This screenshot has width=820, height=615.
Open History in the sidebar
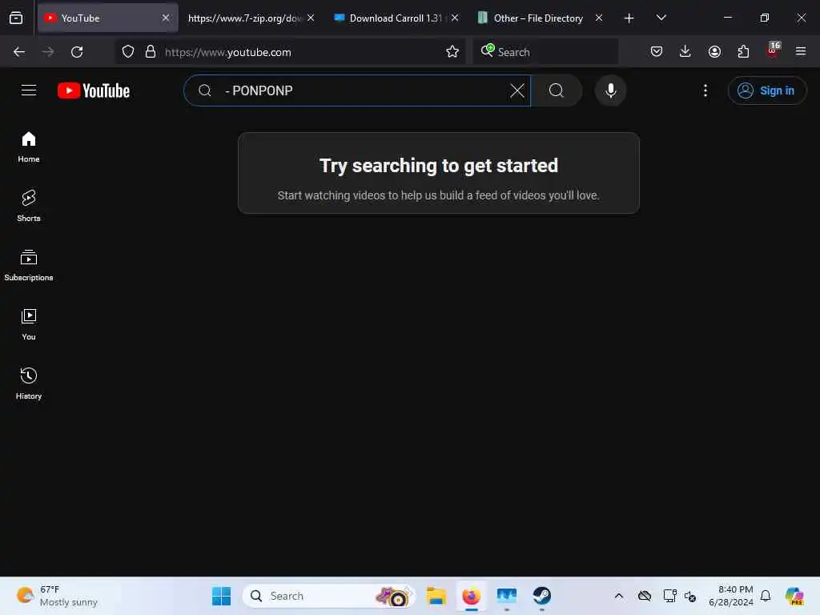pyautogui.click(x=29, y=384)
